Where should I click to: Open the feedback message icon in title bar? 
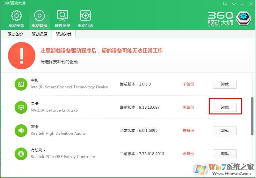(x=225, y=3)
